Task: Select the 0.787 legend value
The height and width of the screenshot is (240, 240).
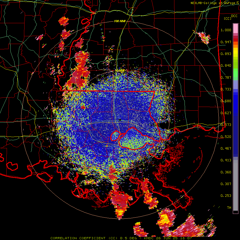Action: pyautogui.click(x=226, y=77)
